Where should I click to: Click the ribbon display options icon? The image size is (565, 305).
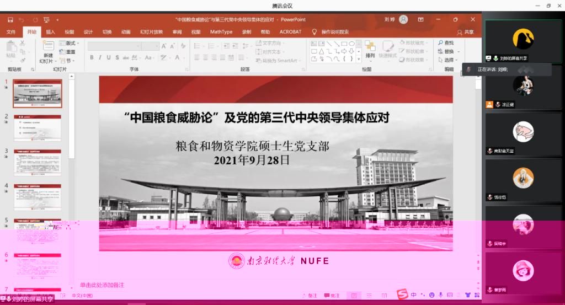420,19
